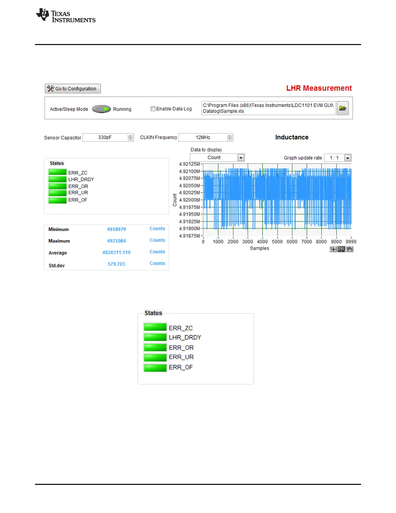
Task: Select the graph pan hand tool
Action: (349, 249)
